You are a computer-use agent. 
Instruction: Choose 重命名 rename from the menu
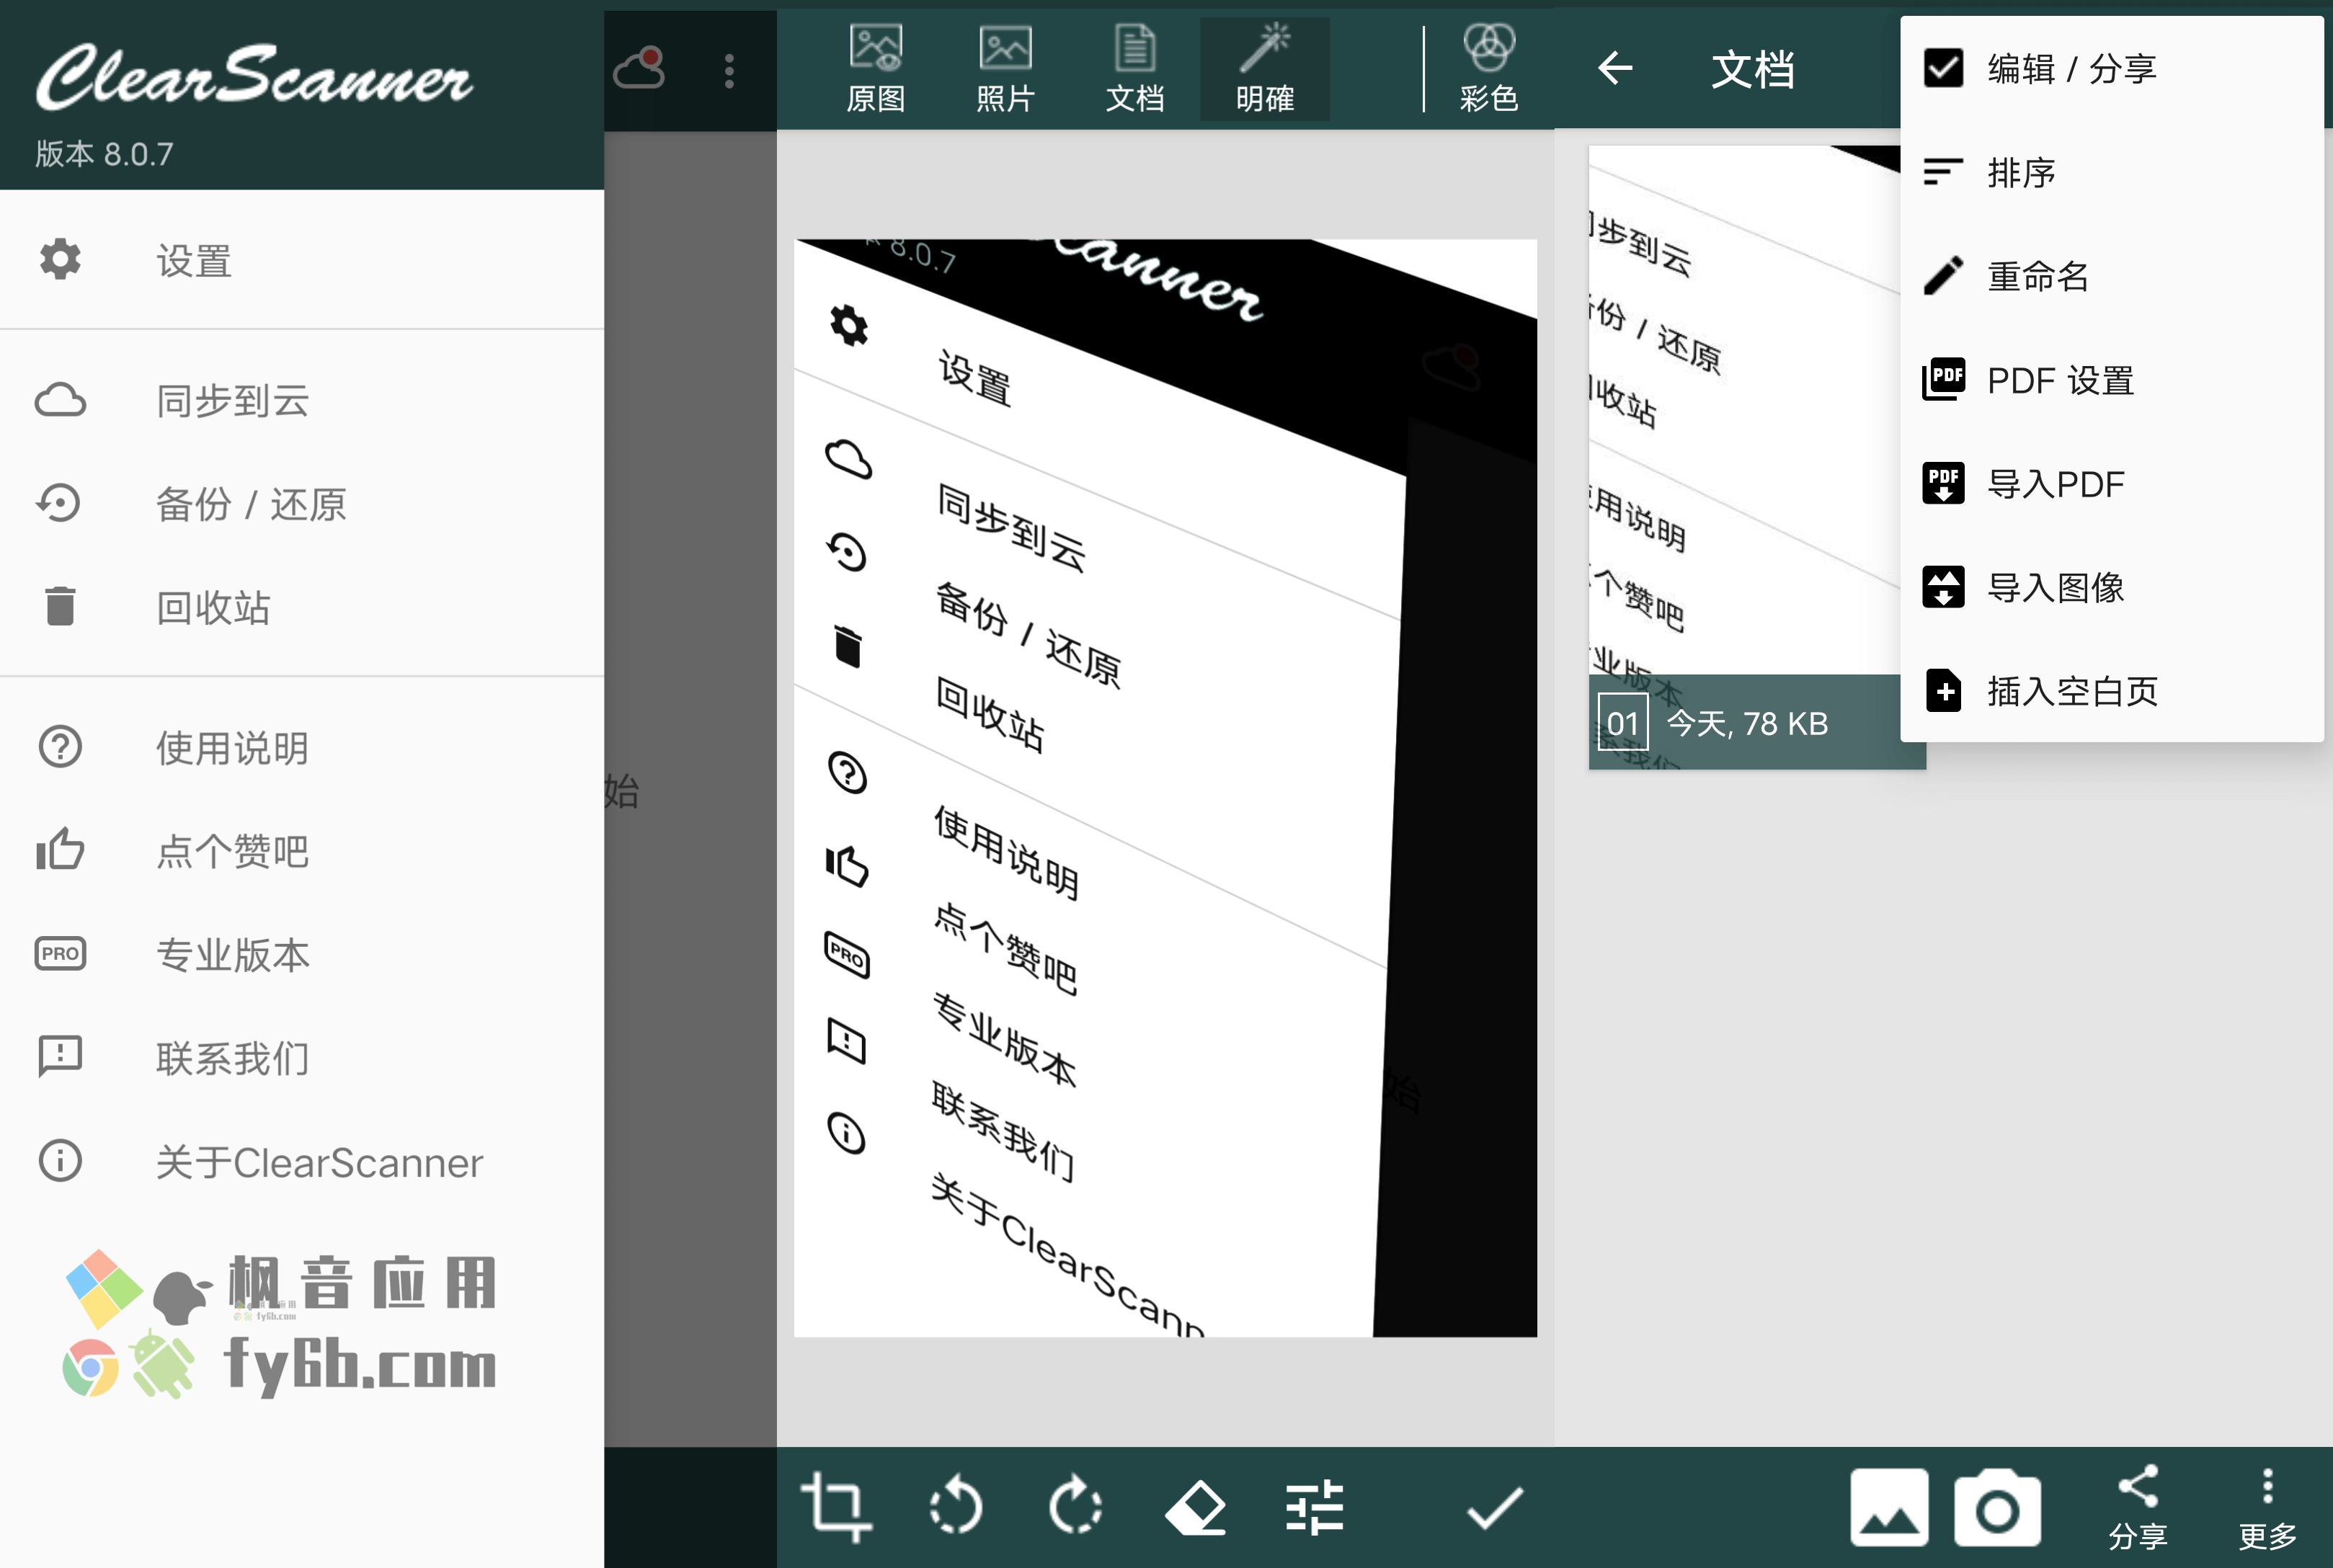[2112, 276]
